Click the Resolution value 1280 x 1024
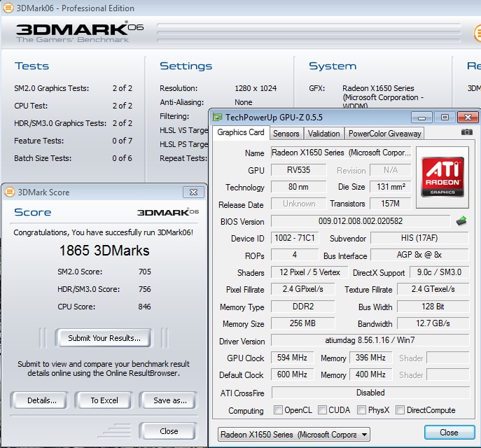Screen dimensions: 481x448 256,88
